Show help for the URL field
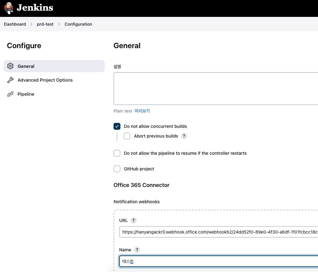Viewport: 318px width, 272px height. click(x=133, y=220)
